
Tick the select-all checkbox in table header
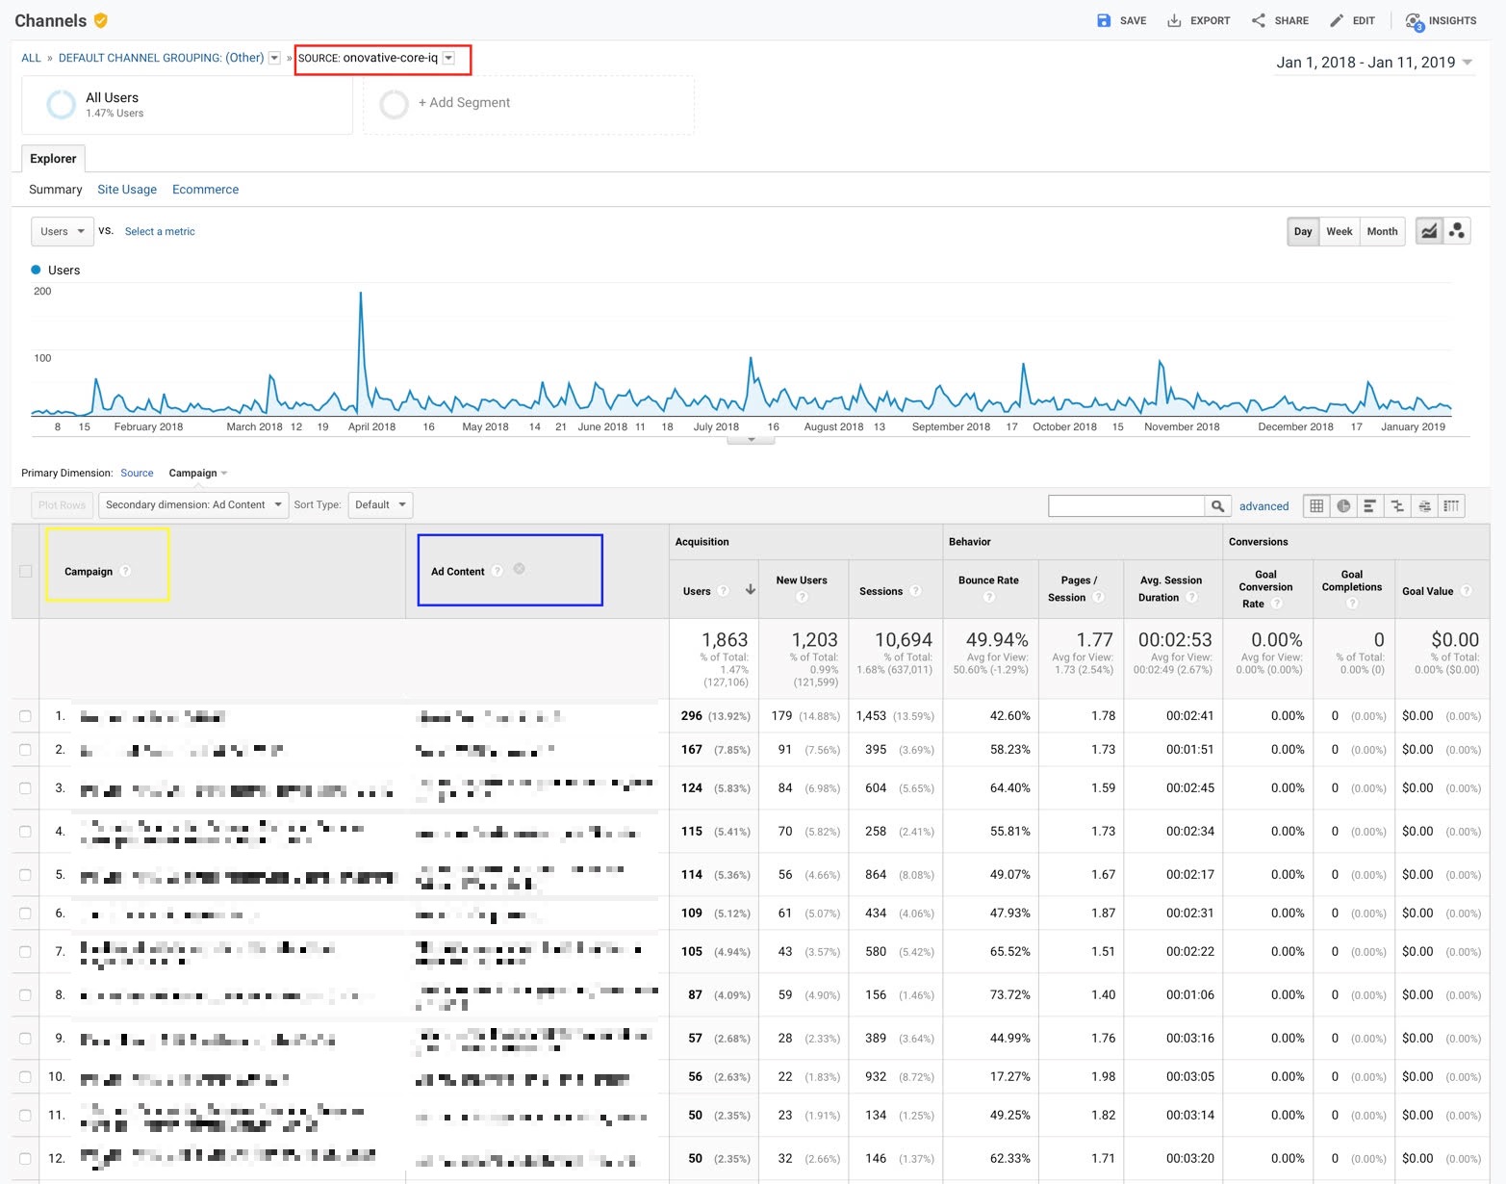[x=26, y=572]
